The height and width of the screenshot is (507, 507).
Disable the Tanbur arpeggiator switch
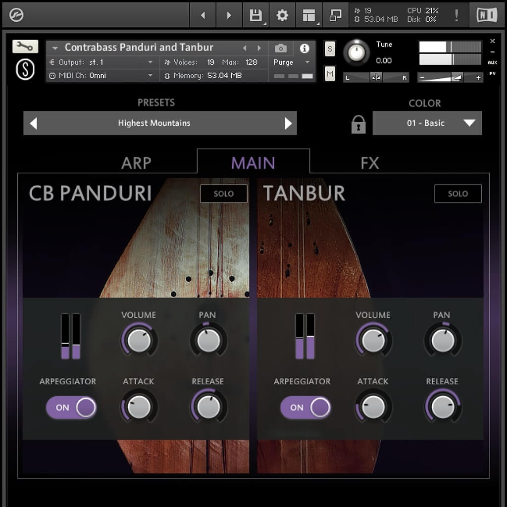(x=305, y=407)
